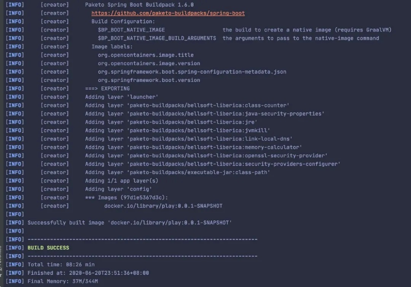Open the paketo-buildpacks spring-boot GitHub link

(168, 13)
